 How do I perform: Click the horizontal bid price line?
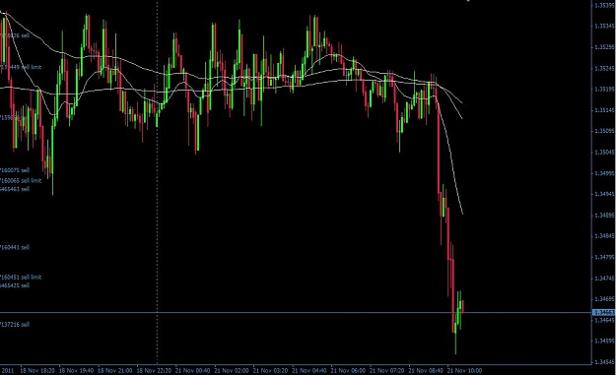click(x=296, y=313)
